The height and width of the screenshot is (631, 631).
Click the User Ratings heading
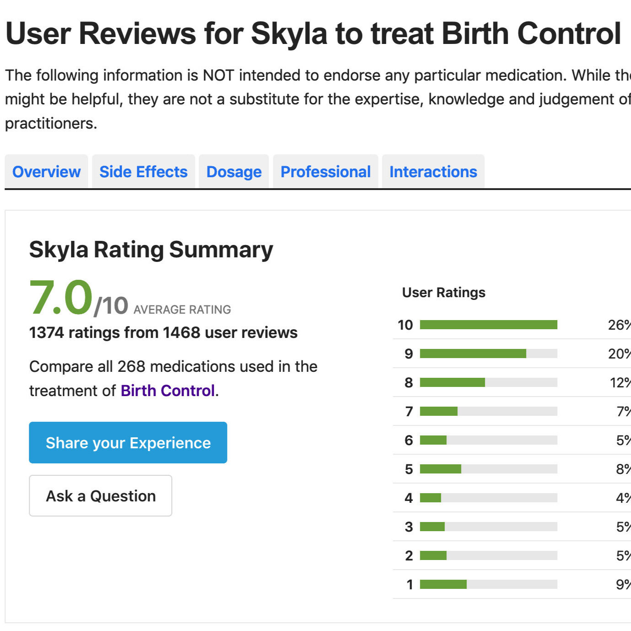[x=444, y=293]
